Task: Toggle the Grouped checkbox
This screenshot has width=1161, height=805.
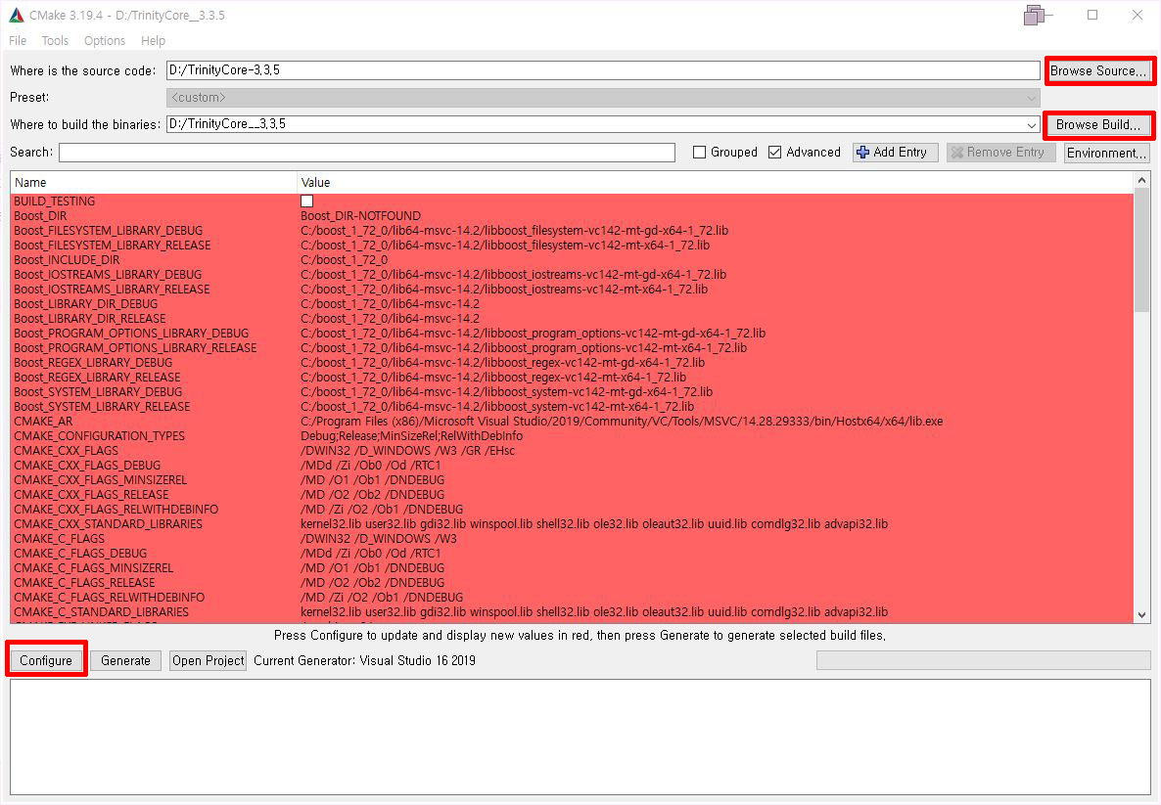Action: click(699, 153)
